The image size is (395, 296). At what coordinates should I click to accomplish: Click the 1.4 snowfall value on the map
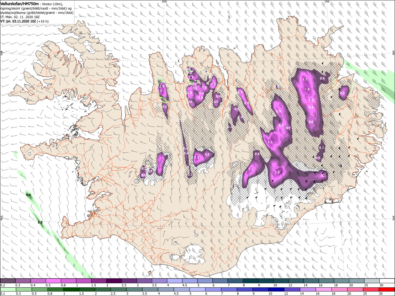coord(307,89)
